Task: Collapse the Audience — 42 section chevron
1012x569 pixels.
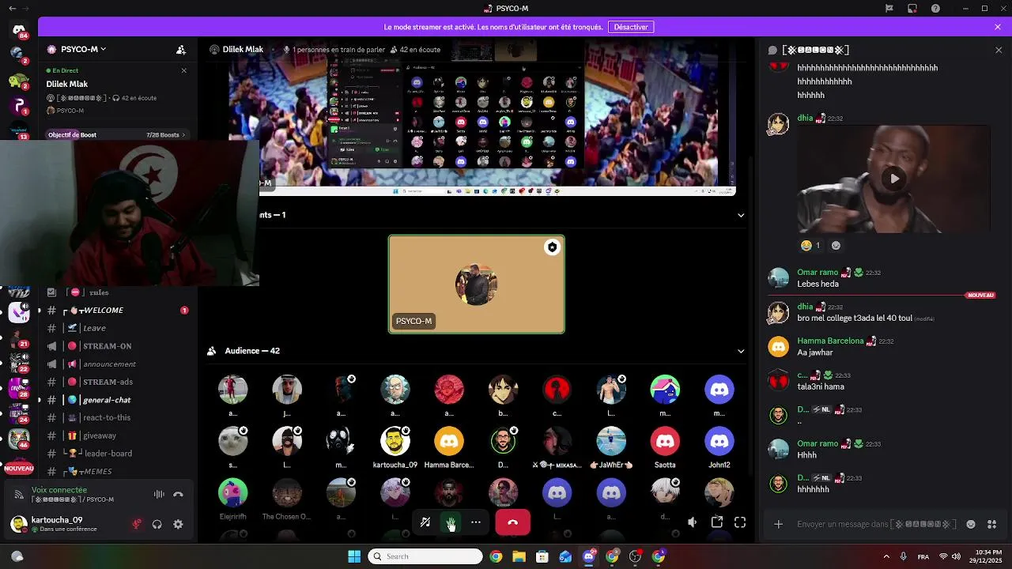Action: coord(741,351)
